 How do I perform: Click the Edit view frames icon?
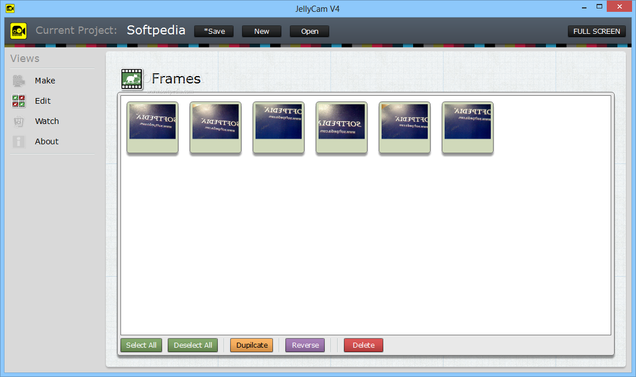(19, 101)
